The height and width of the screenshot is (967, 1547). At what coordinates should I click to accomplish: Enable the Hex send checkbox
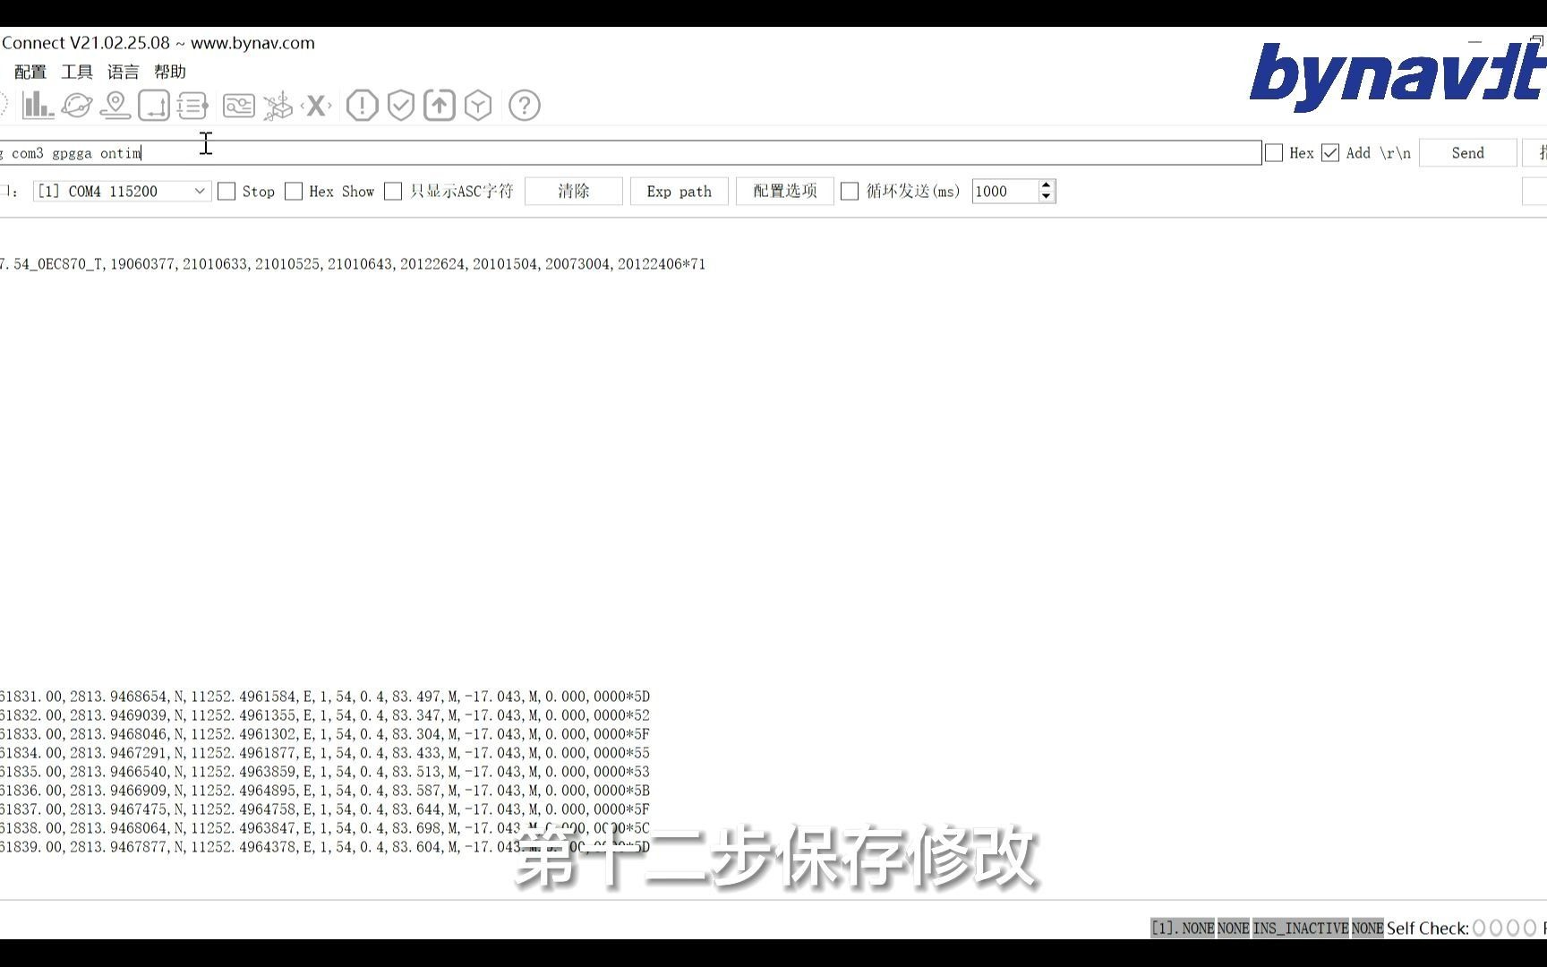point(1274,153)
